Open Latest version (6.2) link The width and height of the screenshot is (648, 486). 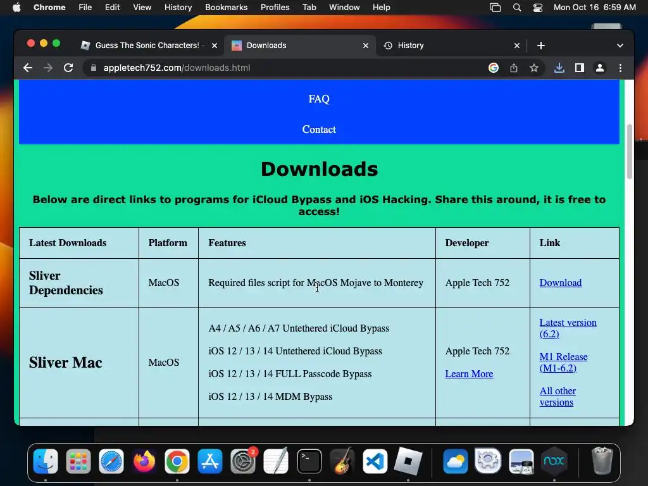click(x=568, y=328)
